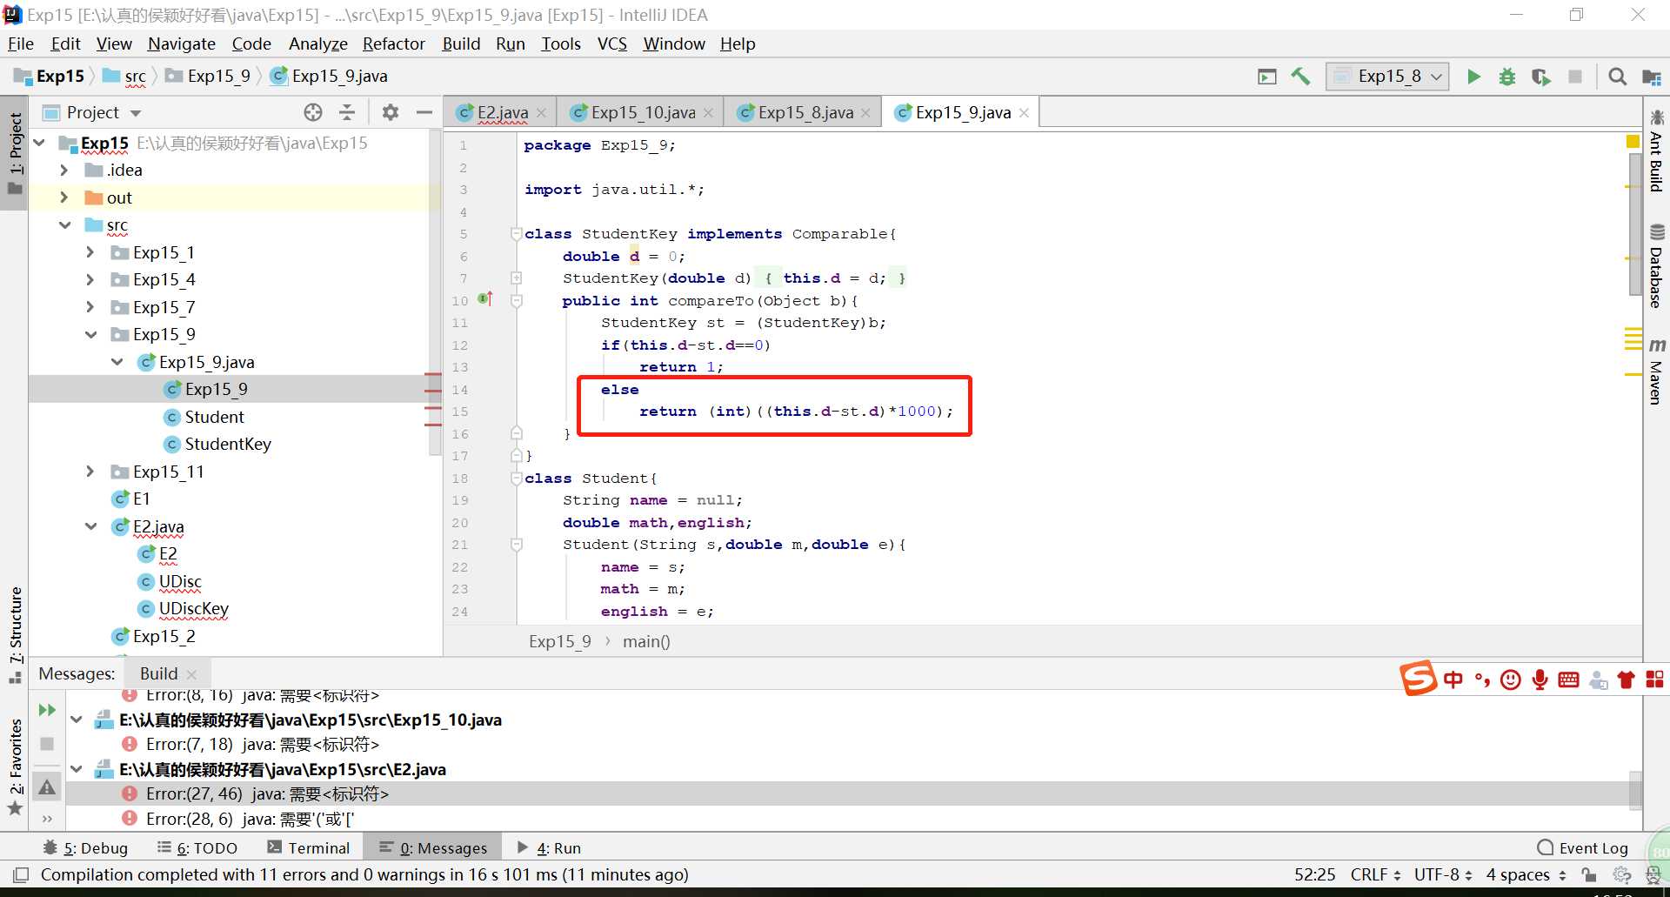Click the Project tree scrollbar
1670x897 pixels.
(436, 292)
